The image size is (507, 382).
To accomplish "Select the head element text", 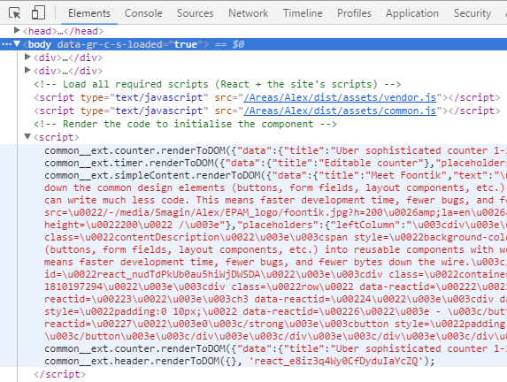I will pos(63,31).
